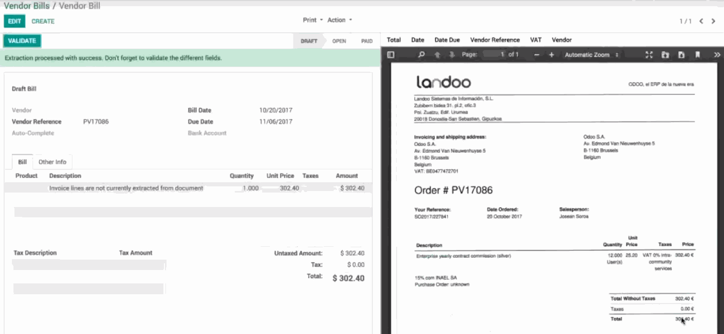Click SO2017/227841 reference in PDF
The width and height of the screenshot is (724, 334).
431,217
